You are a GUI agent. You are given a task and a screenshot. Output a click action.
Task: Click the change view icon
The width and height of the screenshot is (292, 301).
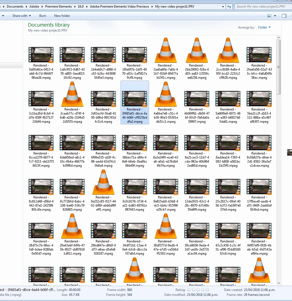(269, 16)
